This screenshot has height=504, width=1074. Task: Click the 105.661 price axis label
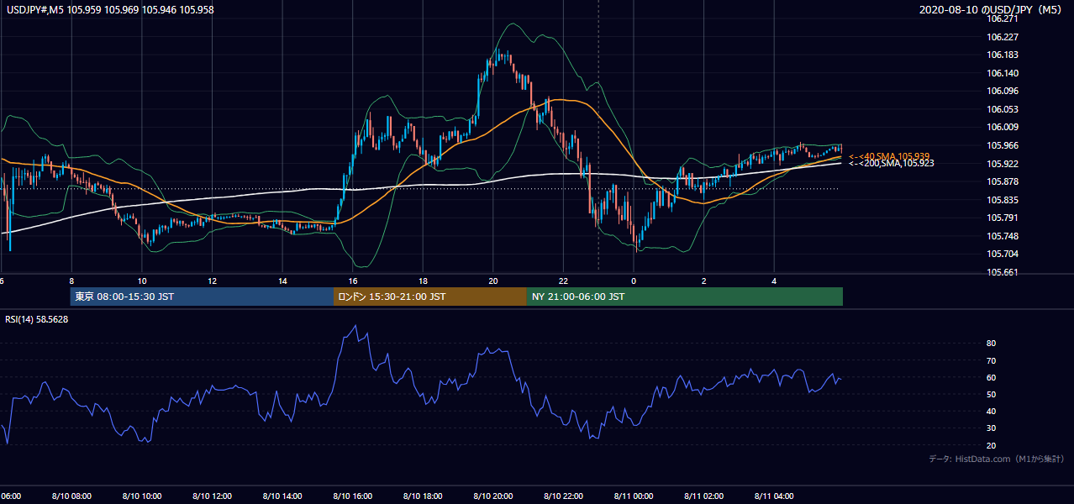coord(1003,273)
